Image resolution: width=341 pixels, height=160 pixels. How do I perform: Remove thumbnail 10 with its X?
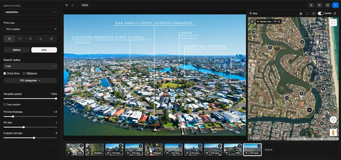259,146
